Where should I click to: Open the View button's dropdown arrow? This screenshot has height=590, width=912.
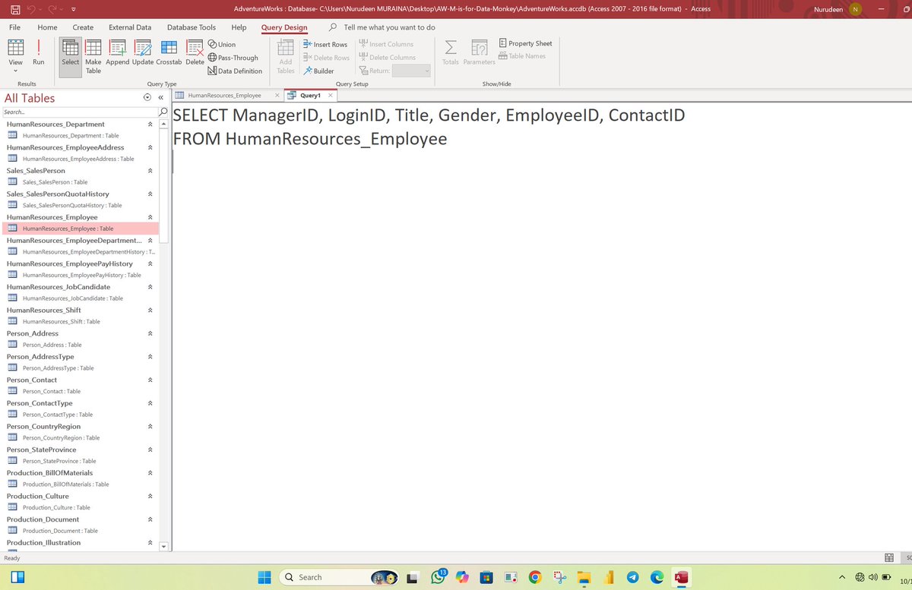pos(15,71)
